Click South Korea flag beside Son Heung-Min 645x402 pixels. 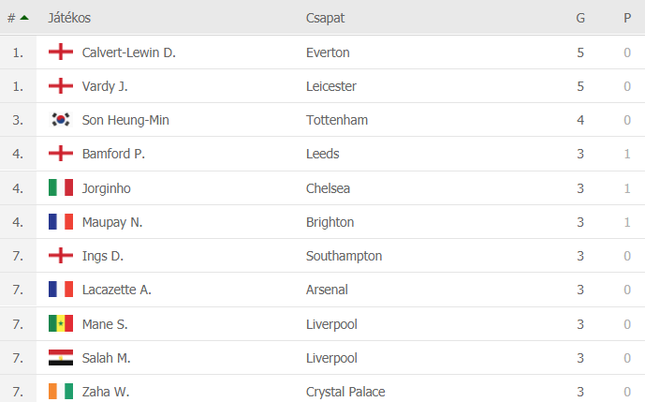coord(61,119)
